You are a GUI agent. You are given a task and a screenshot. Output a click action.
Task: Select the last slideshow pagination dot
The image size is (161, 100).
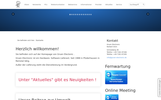pyautogui.click(x=91, y=14)
